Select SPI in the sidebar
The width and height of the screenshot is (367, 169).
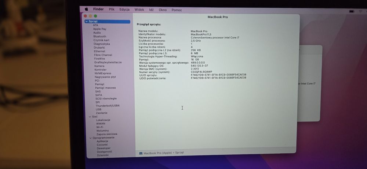point(98,102)
